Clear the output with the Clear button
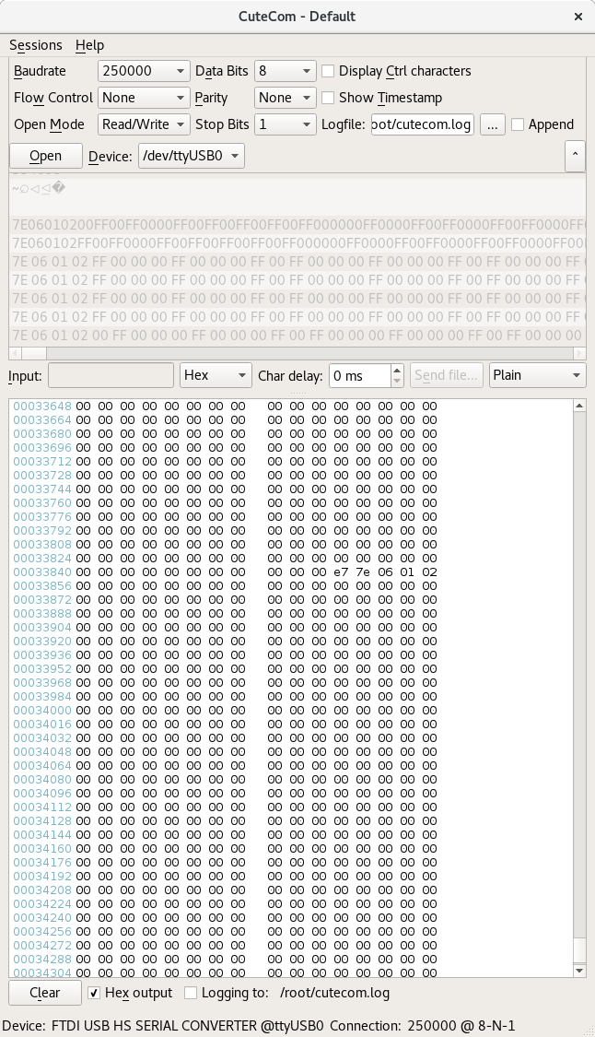This screenshot has height=1037, width=595. (44, 993)
